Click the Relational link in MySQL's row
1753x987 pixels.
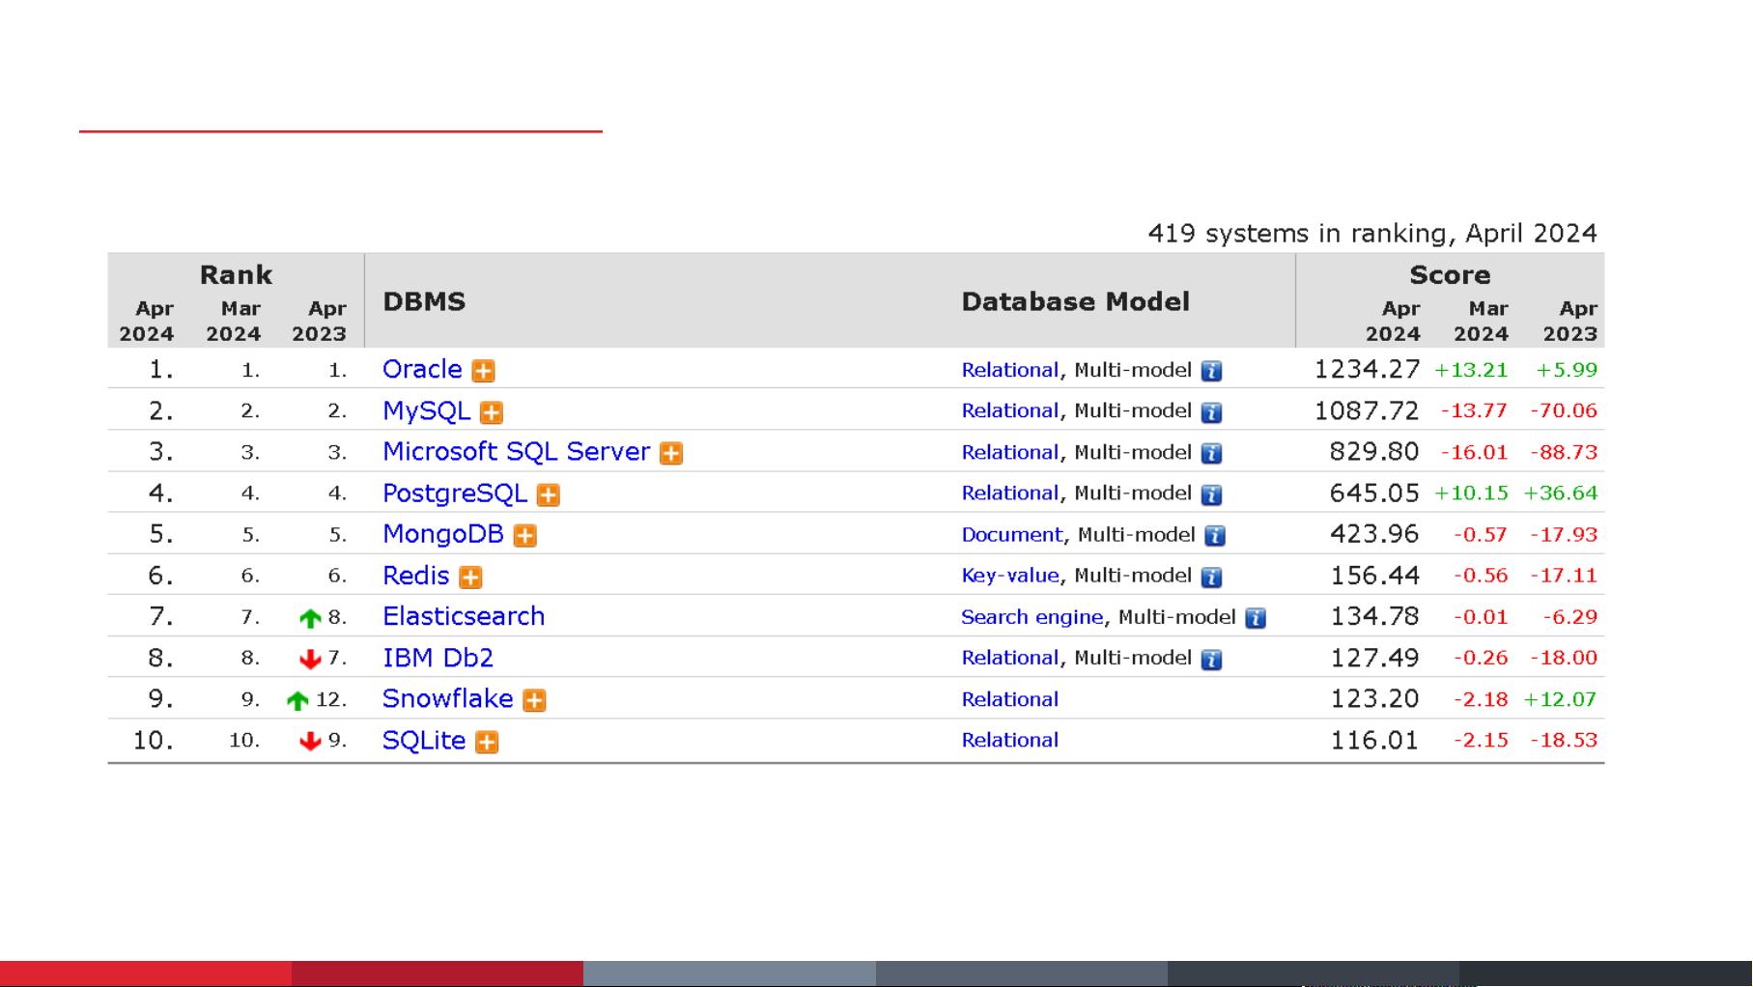tap(1009, 410)
